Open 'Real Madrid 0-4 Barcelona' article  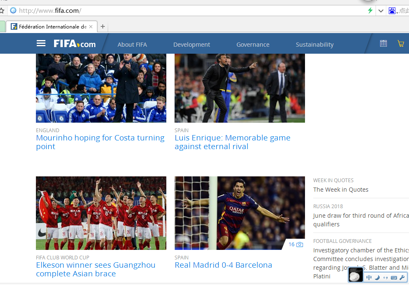(223, 265)
